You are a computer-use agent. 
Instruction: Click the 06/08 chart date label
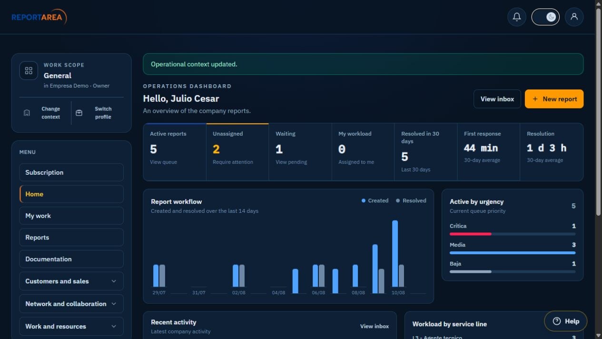(318, 292)
